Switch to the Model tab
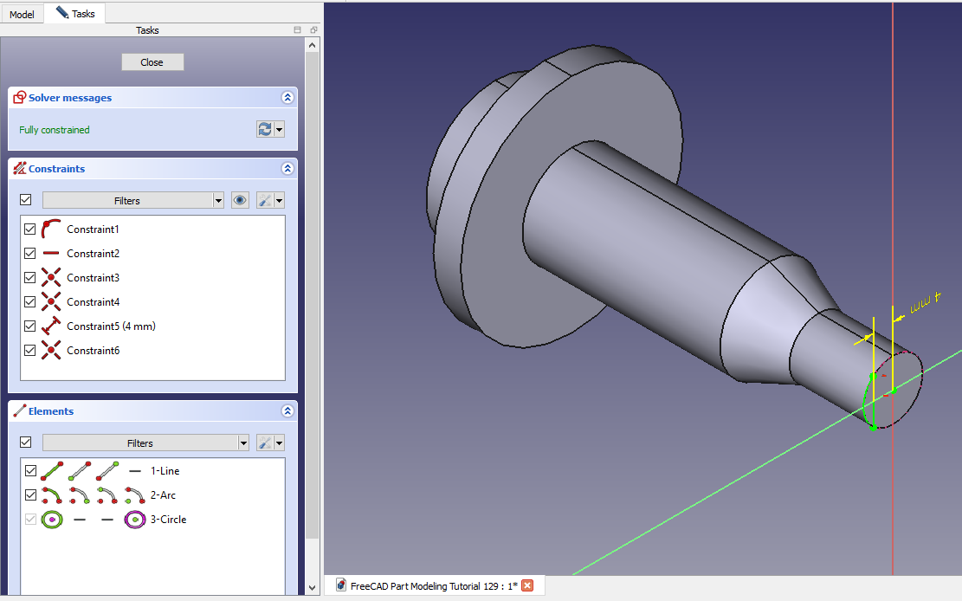 (22, 14)
